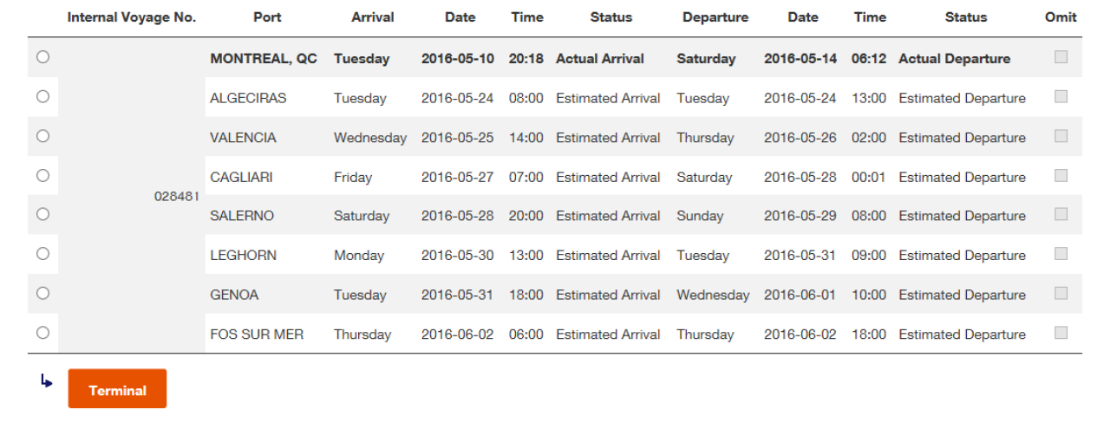
Task: Click the Internal Voyage No. column header
Action: tap(132, 17)
